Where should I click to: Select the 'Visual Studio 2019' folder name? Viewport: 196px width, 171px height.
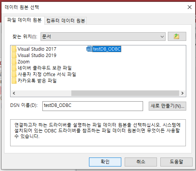tap(37, 55)
